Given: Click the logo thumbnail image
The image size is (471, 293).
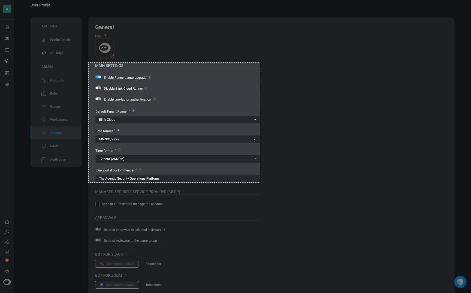Looking at the screenshot, I should pos(105,48).
